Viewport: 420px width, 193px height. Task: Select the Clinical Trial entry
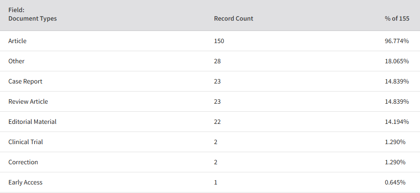point(25,142)
